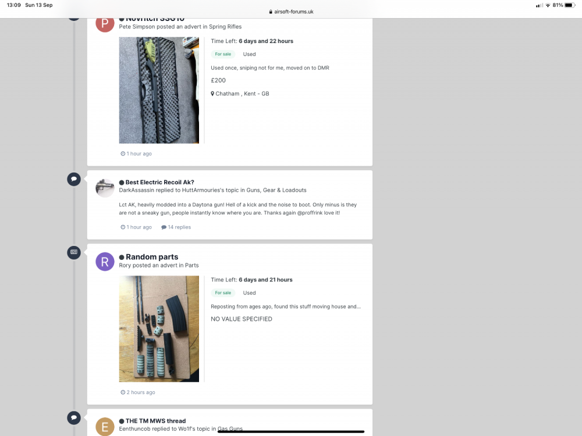582x436 pixels.
Task: Click the tan E avatar for Eenthuncob
Action: (x=105, y=426)
